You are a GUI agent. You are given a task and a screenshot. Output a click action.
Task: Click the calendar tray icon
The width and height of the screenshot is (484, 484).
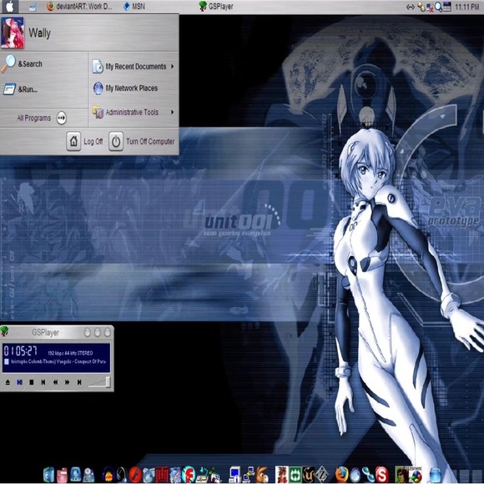pos(447,7)
